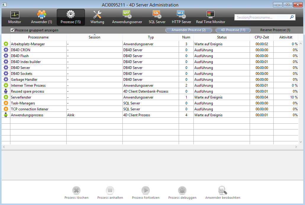Open the Real Time Monitor icon
The width and height of the screenshot is (305, 205).
click(210, 14)
